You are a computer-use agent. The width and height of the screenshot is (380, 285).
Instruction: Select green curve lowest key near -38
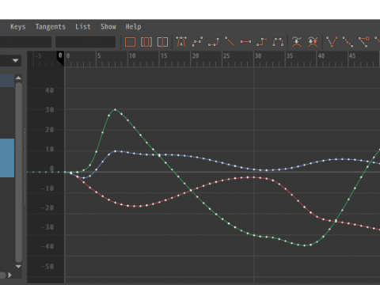tap(305, 245)
